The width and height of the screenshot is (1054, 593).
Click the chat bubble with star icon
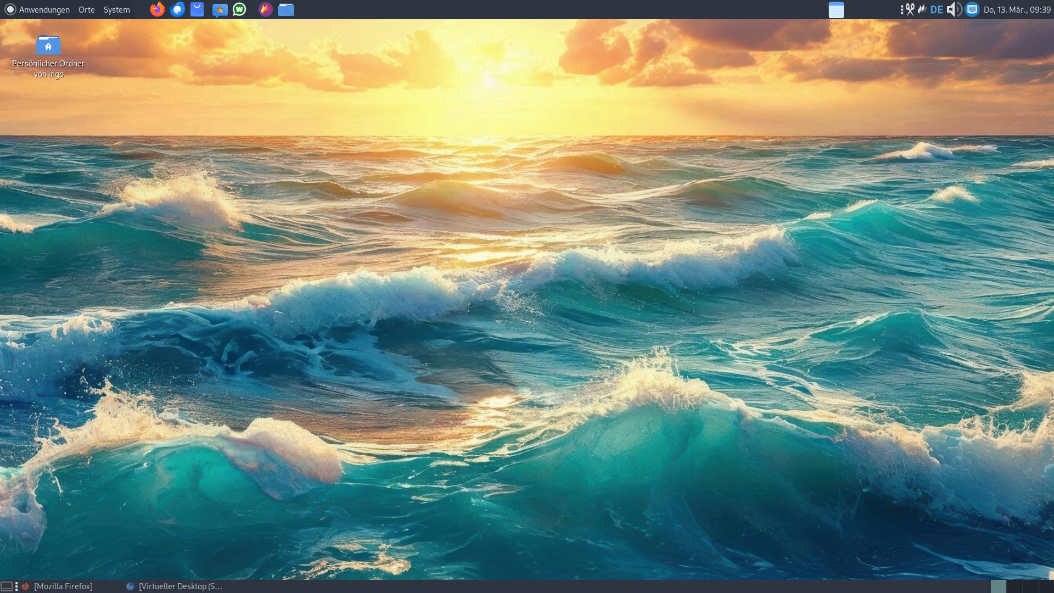pos(220,10)
